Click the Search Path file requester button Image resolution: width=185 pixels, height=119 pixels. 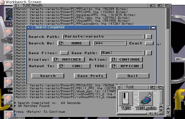coord(149,37)
